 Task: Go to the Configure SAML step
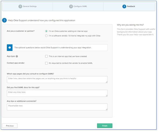point(78,6)
